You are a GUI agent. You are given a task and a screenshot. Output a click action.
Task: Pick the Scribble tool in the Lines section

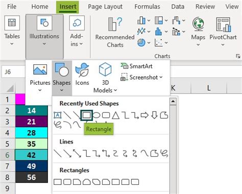tap(164, 153)
